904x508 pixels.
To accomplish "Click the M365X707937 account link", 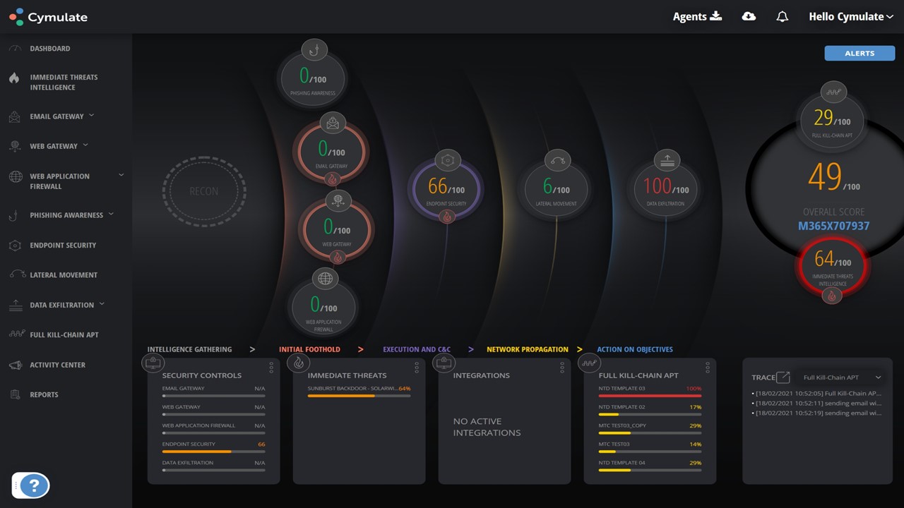I will tap(833, 226).
